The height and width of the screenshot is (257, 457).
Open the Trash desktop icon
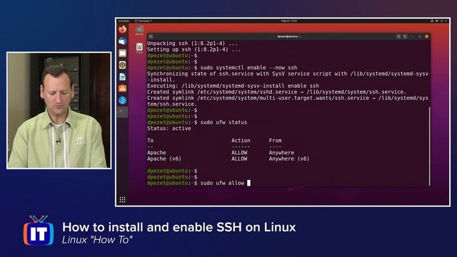[x=139, y=48]
